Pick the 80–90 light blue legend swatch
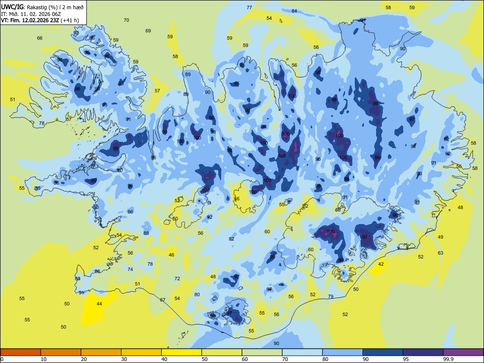Viewport: 484px width, 363px height. pos(343,352)
